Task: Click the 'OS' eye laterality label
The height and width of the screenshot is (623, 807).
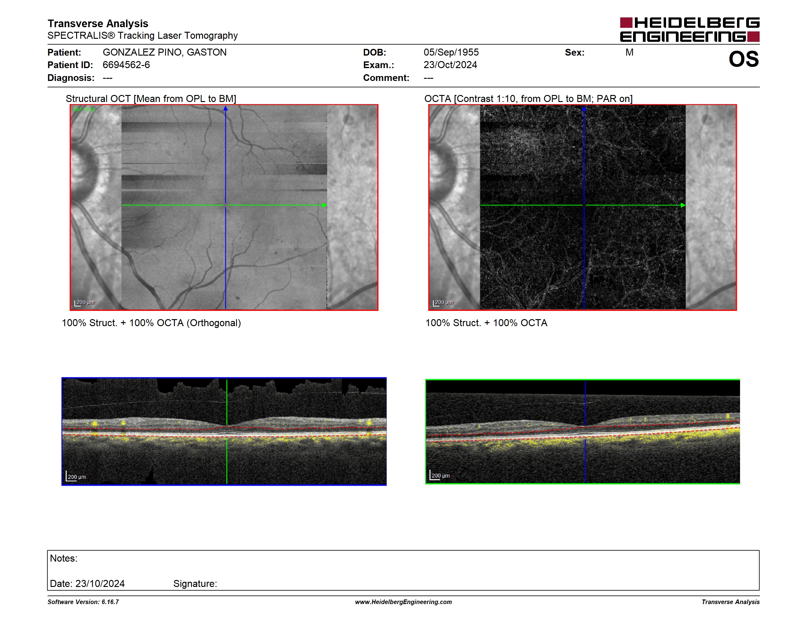Action: [743, 59]
